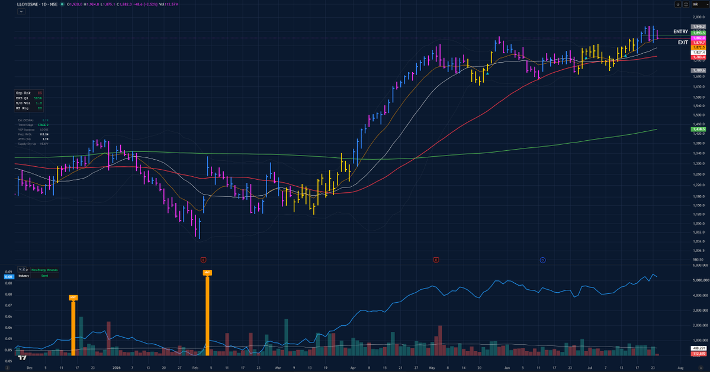This screenshot has width=710, height=372.
Task: Open the LLOYDSME symbol title in legend
Action: pos(38,5)
